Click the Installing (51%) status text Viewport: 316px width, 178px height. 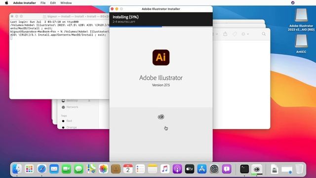click(x=125, y=17)
